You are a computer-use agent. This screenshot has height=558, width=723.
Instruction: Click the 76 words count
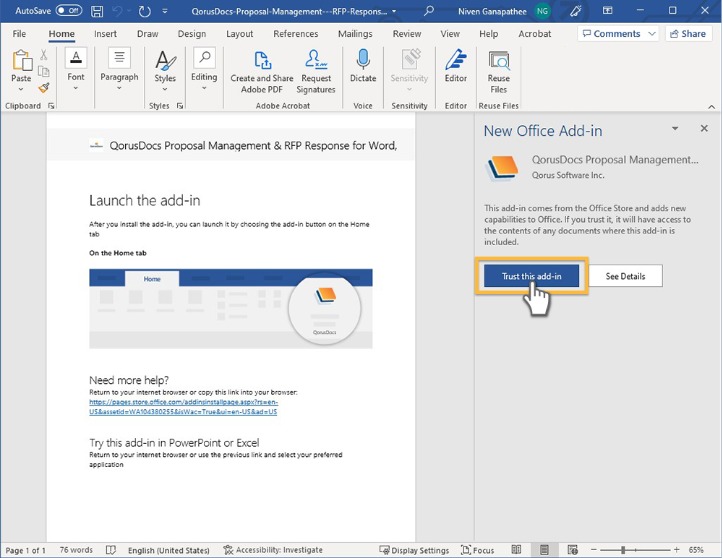tap(76, 550)
